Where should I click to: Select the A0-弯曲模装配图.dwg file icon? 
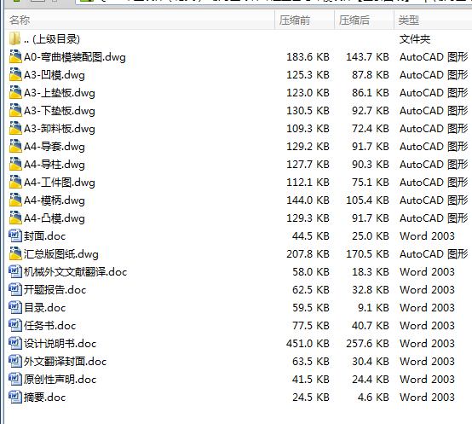(15, 56)
